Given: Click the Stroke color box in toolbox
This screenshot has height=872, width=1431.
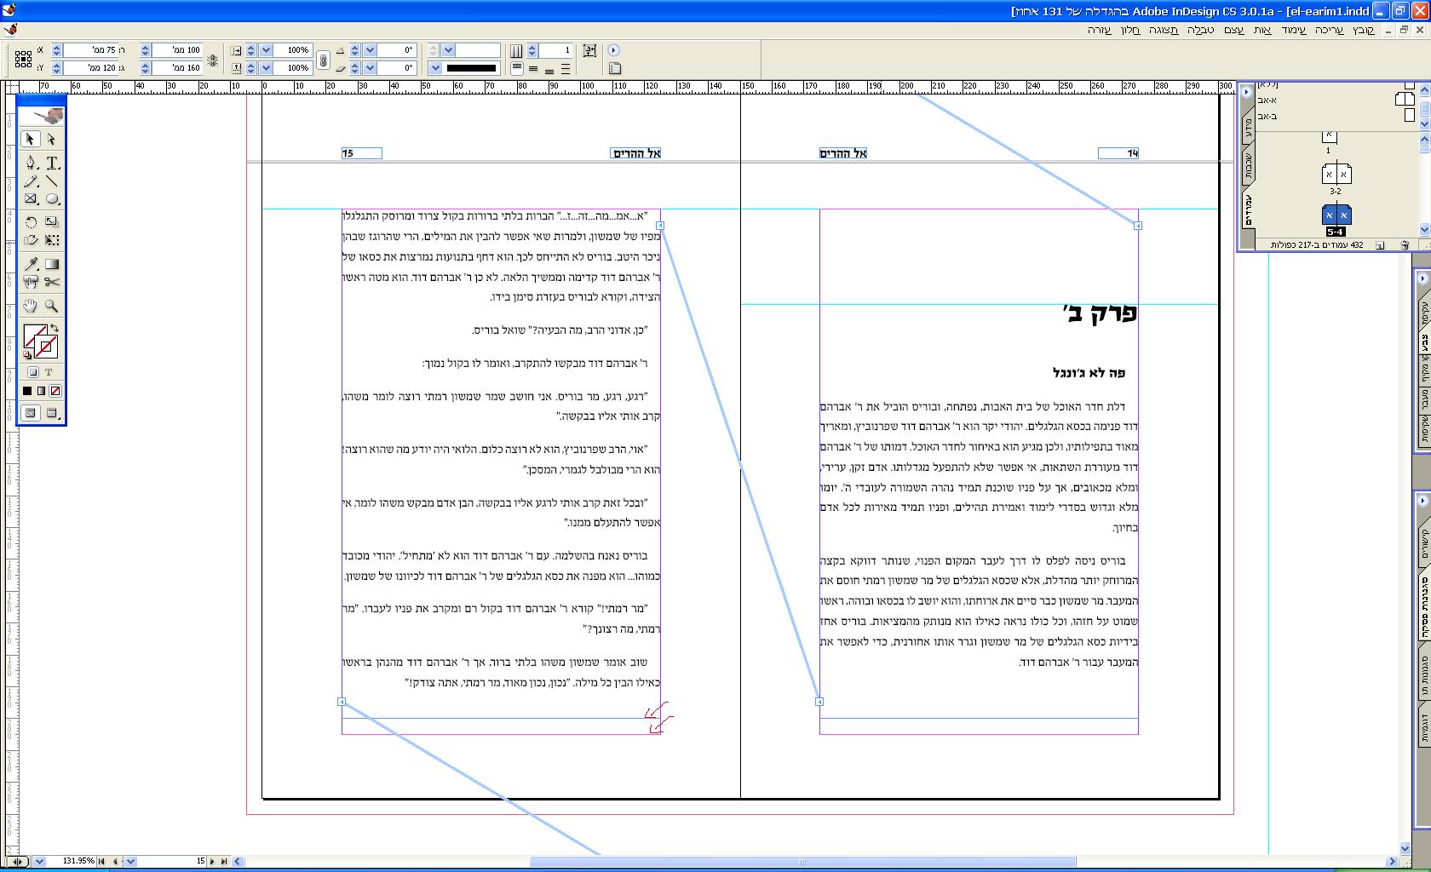Looking at the screenshot, I should pyautogui.click(x=47, y=347).
